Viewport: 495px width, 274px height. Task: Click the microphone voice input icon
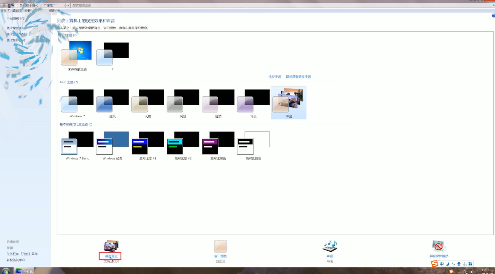[459, 264]
